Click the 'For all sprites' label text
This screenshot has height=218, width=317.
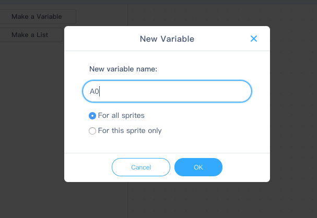pos(121,115)
